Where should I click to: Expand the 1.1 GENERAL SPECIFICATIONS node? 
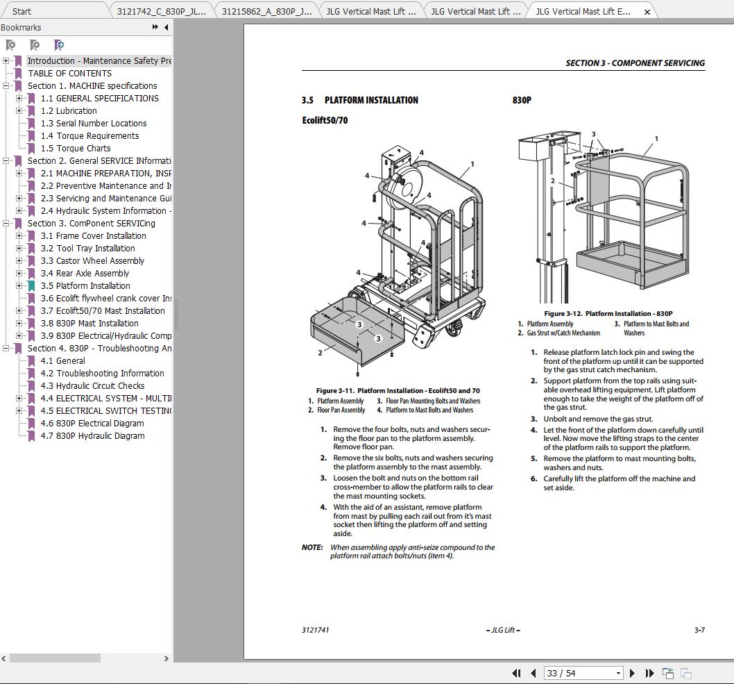[19, 99]
